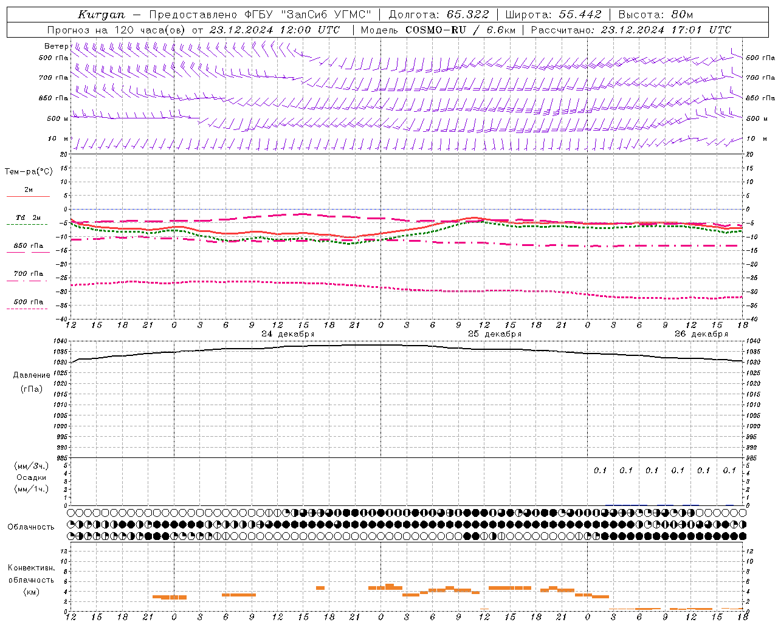Click the "Давление" pressure panel label
The width and height of the screenshot is (778, 622).
point(32,375)
